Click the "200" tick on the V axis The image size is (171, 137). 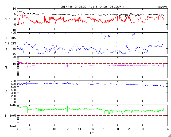click(x=14, y=96)
